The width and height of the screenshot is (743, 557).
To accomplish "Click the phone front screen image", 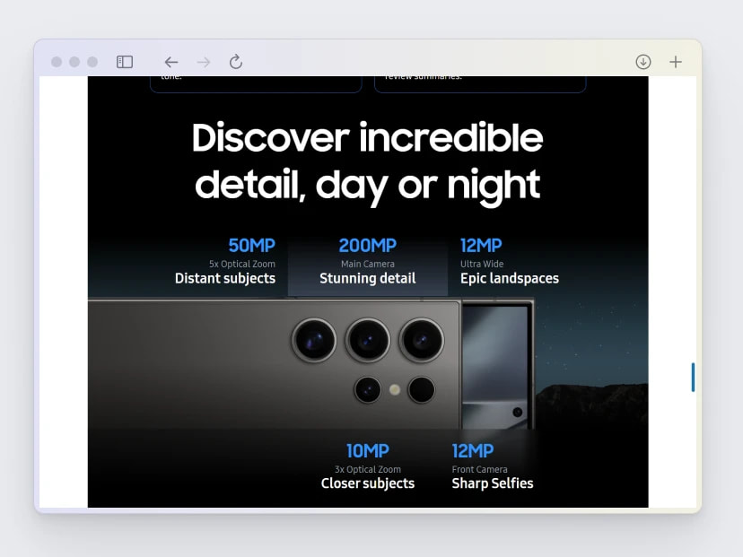I will pyautogui.click(x=496, y=366).
